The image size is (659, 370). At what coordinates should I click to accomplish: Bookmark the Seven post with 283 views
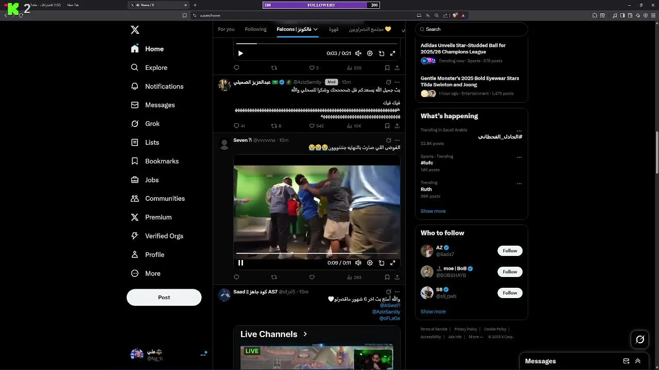click(x=387, y=277)
